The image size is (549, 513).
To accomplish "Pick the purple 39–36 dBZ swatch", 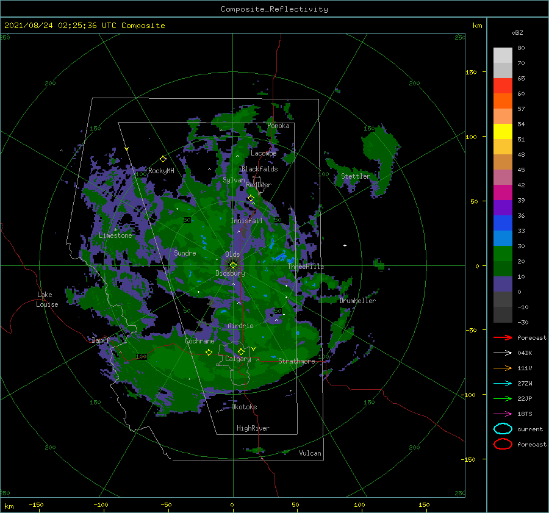I will click(503, 208).
